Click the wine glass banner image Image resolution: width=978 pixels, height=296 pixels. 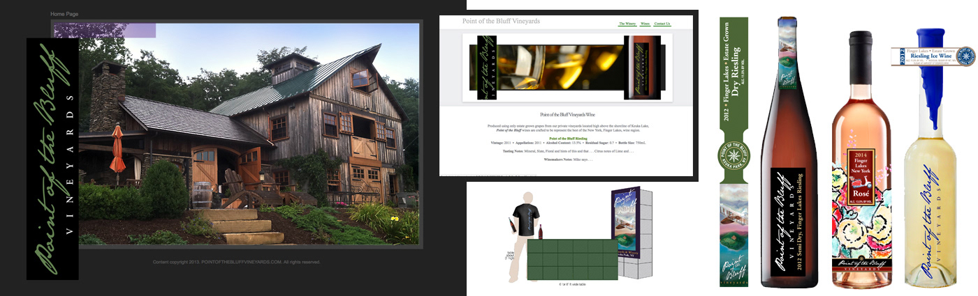pos(560,68)
